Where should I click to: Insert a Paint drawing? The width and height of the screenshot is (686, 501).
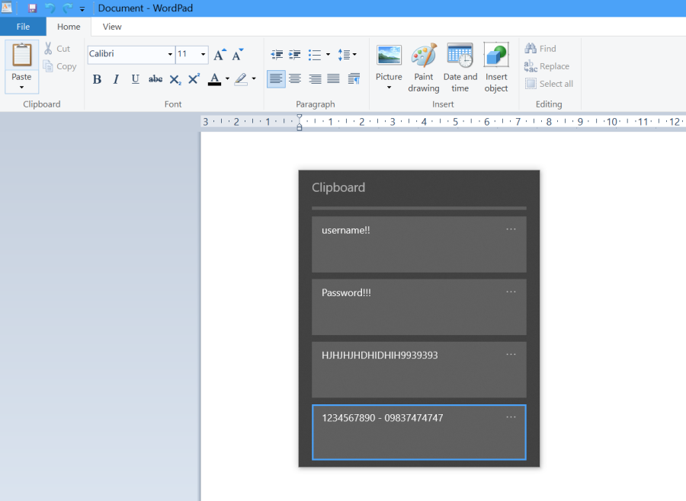424,56
